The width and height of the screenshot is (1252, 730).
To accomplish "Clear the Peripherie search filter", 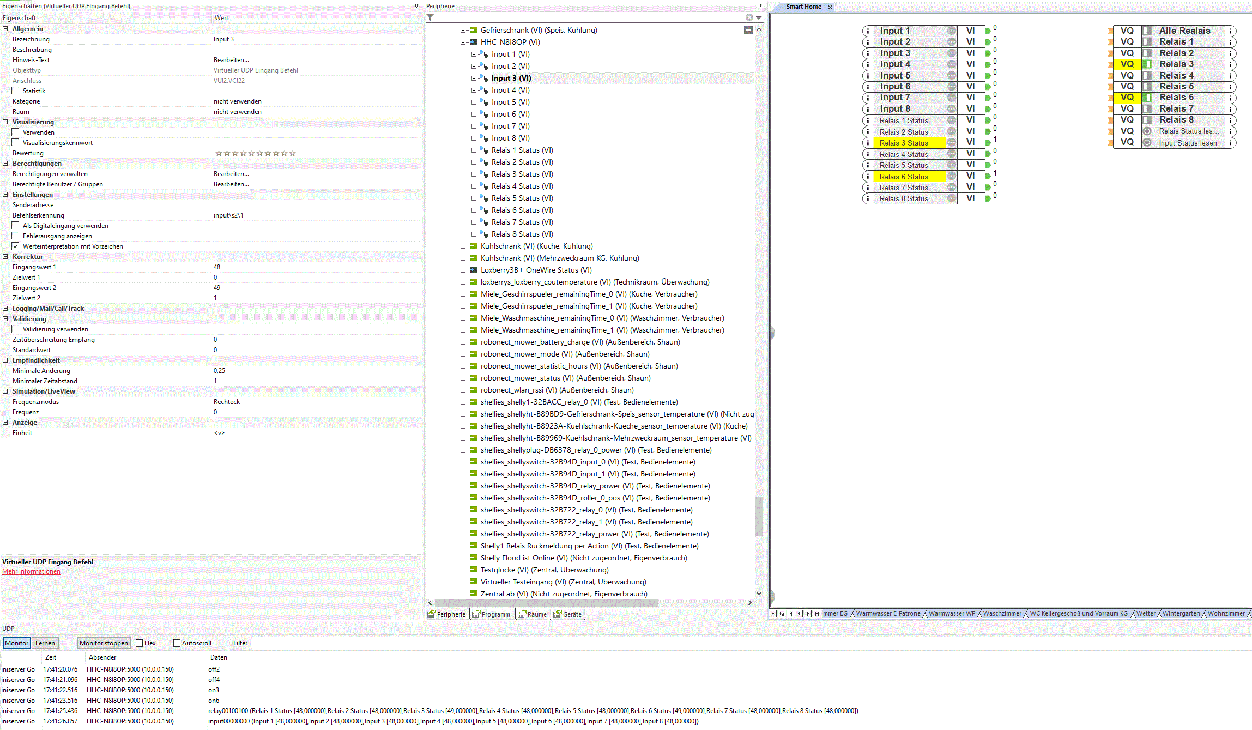I will [x=749, y=17].
